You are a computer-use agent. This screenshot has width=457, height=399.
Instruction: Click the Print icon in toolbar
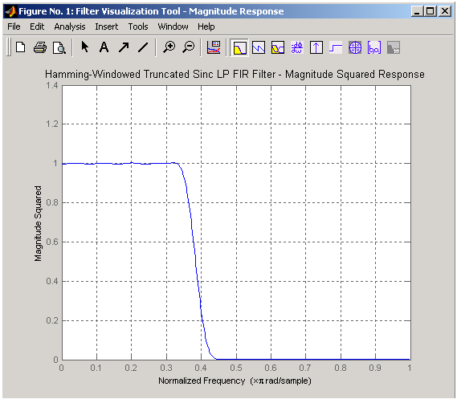click(40, 47)
